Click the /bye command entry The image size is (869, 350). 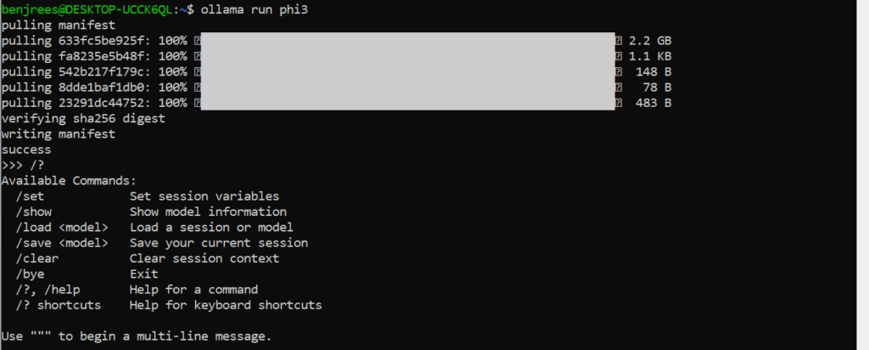tap(30, 274)
